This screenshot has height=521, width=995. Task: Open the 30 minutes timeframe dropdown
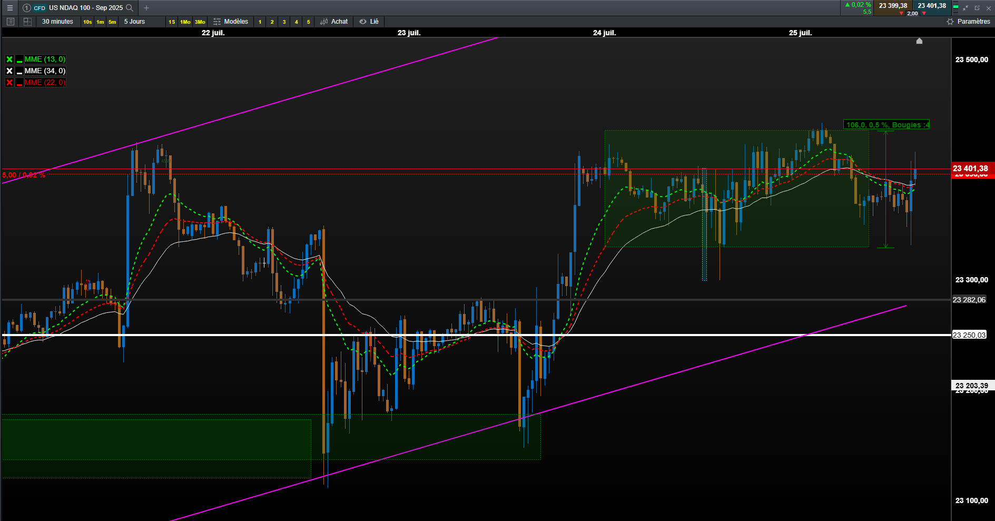coord(58,22)
